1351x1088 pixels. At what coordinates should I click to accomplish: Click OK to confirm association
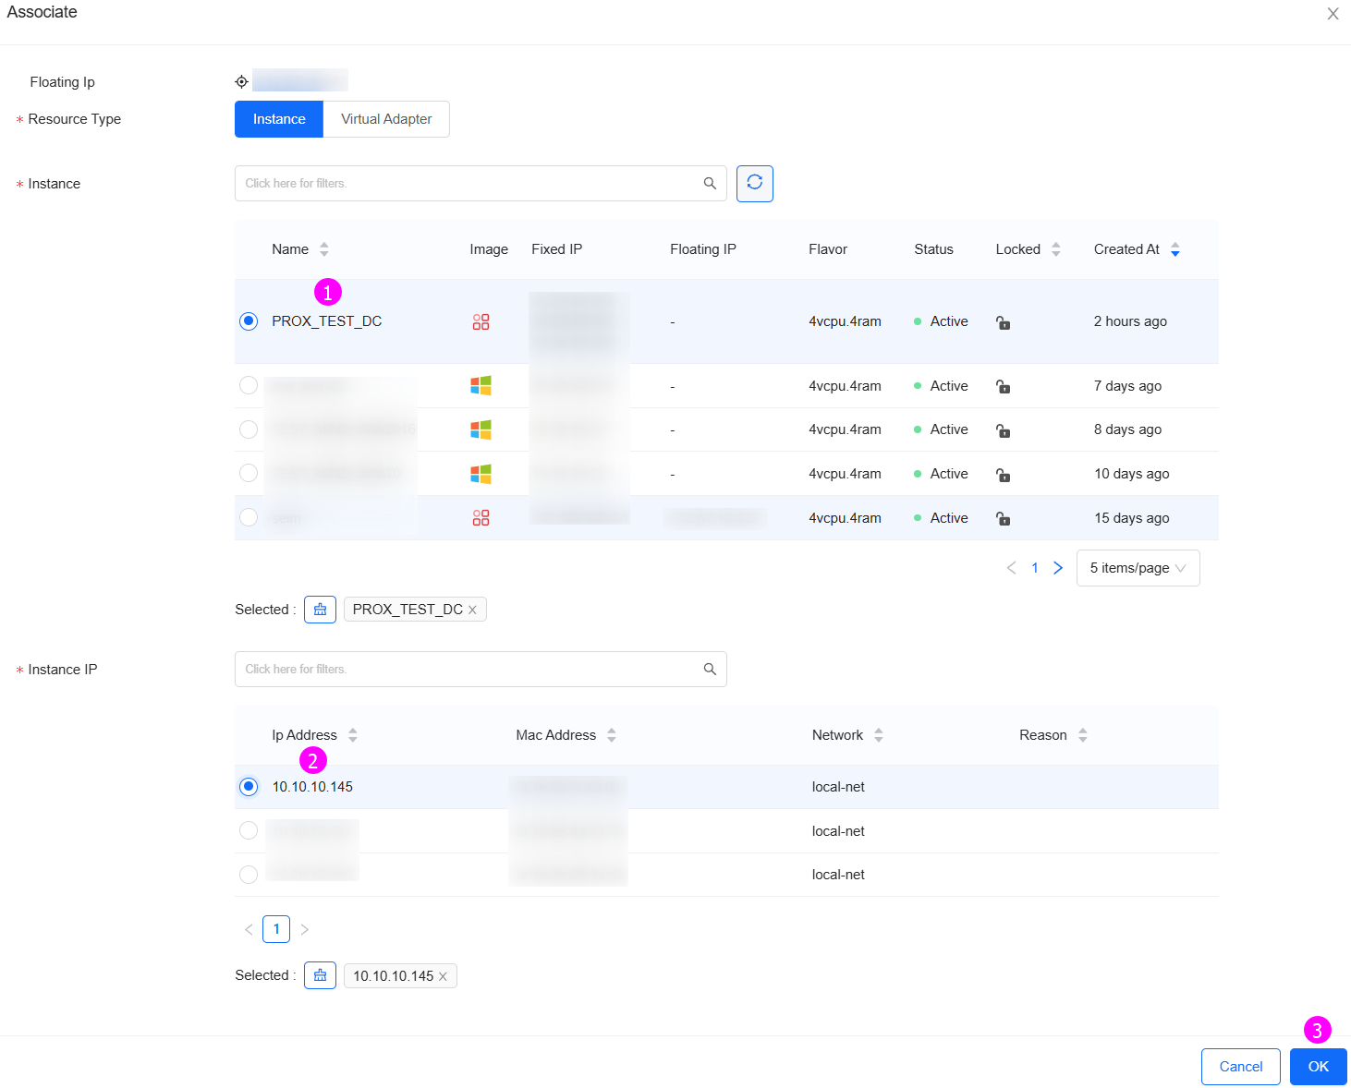[x=1319, y=1067]
